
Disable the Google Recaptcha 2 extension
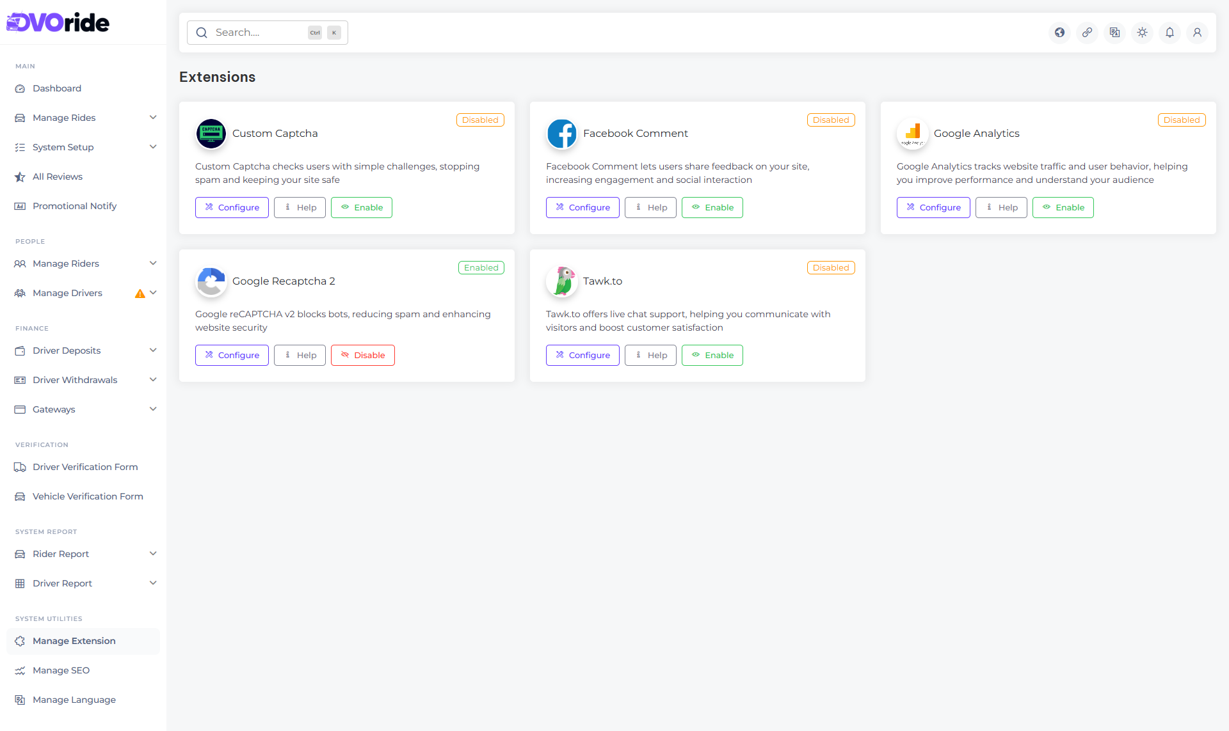(362, 355)
